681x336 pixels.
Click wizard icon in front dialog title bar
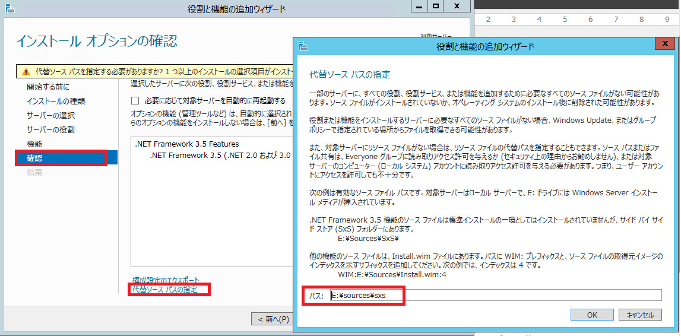303,46
